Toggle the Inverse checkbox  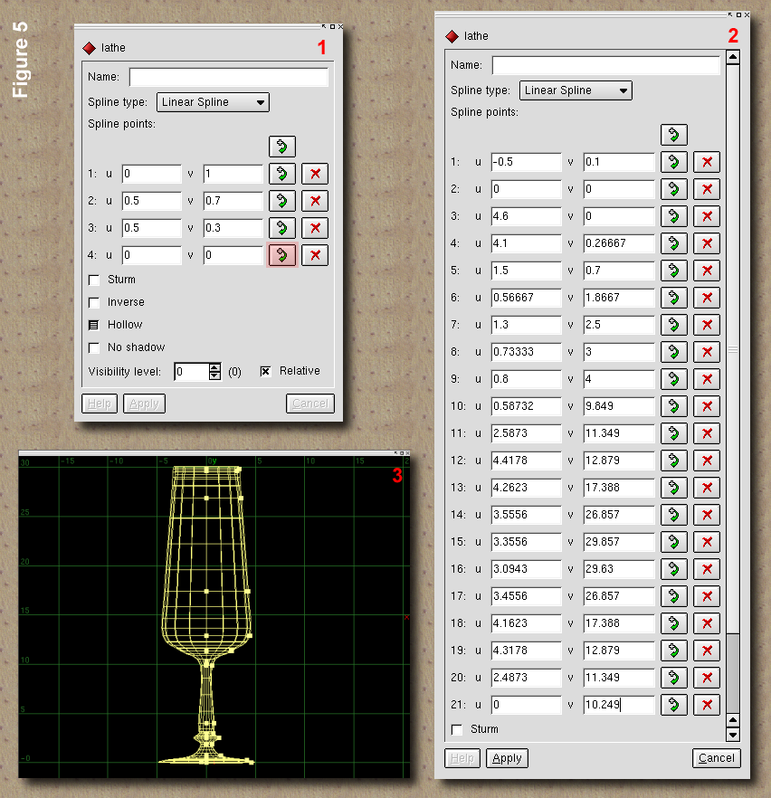click(x=93, y=303)
